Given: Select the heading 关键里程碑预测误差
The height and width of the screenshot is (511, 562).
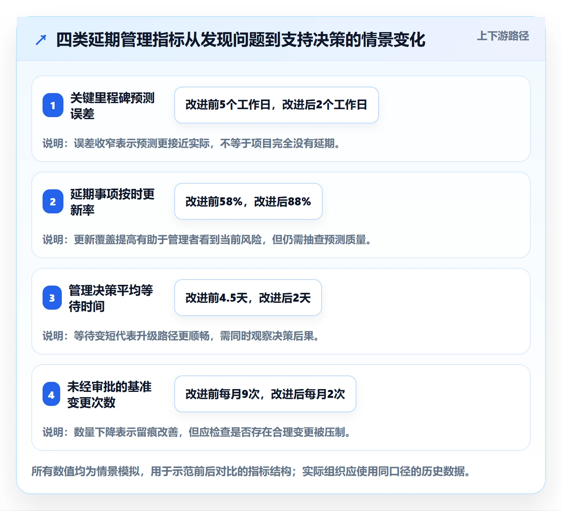Looking at the screenshot, I should tap(112, 105).
